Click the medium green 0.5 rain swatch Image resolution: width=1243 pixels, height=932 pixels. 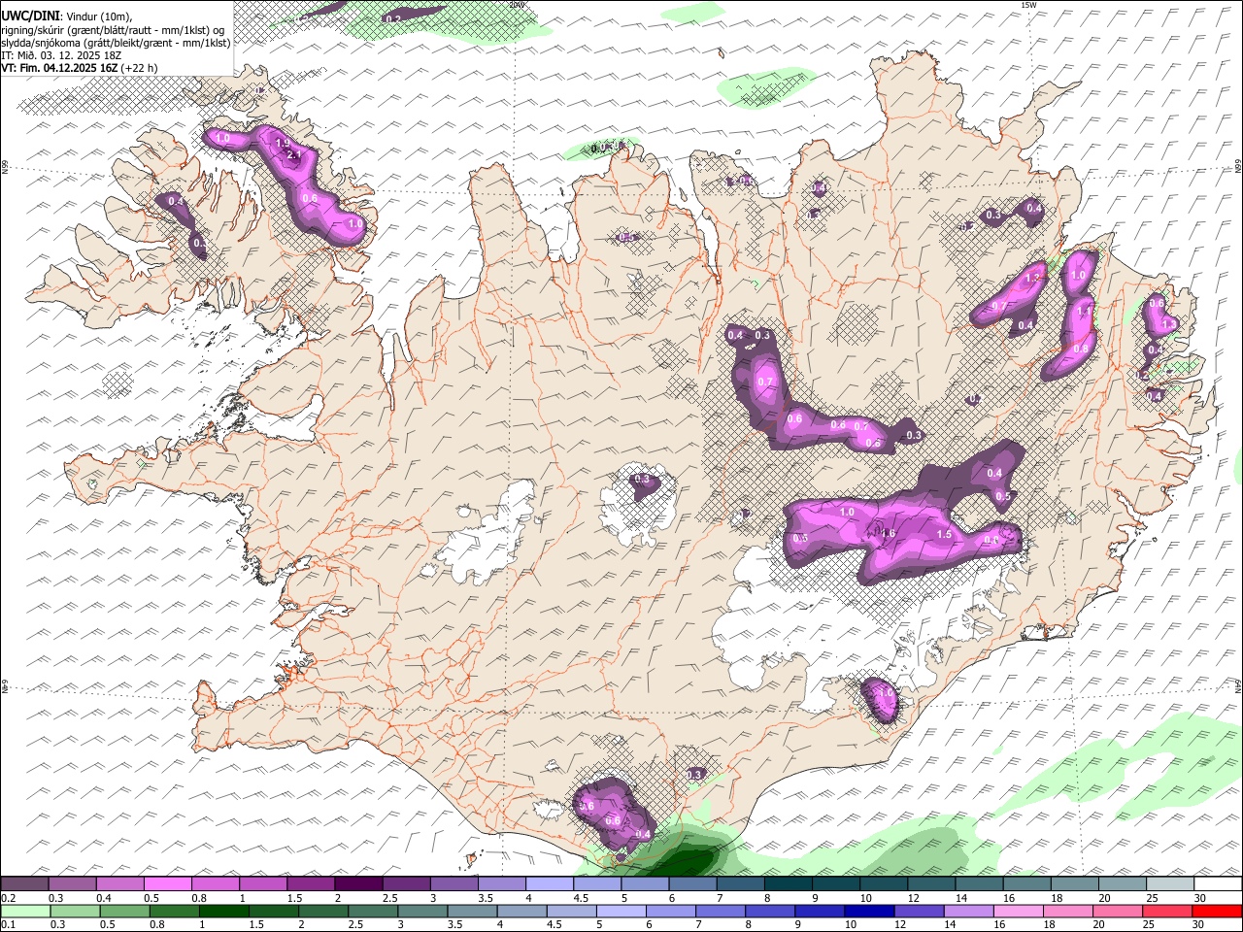125,911
